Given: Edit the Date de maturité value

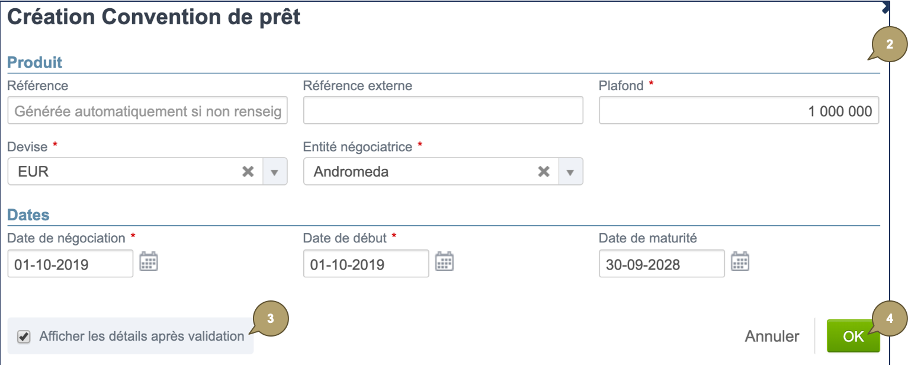Looking at the screenshot, I should point(661,264).
